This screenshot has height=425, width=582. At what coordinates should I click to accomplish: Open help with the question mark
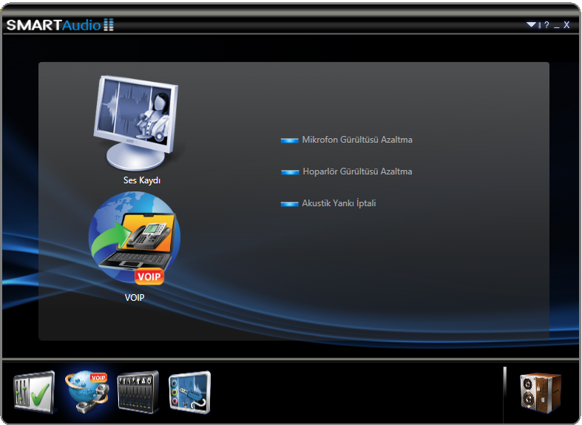pos(547,25)
